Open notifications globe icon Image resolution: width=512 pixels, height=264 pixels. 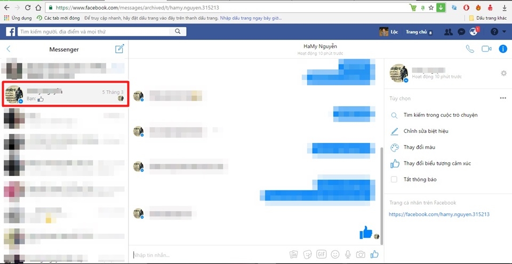[x=474, y=31]
